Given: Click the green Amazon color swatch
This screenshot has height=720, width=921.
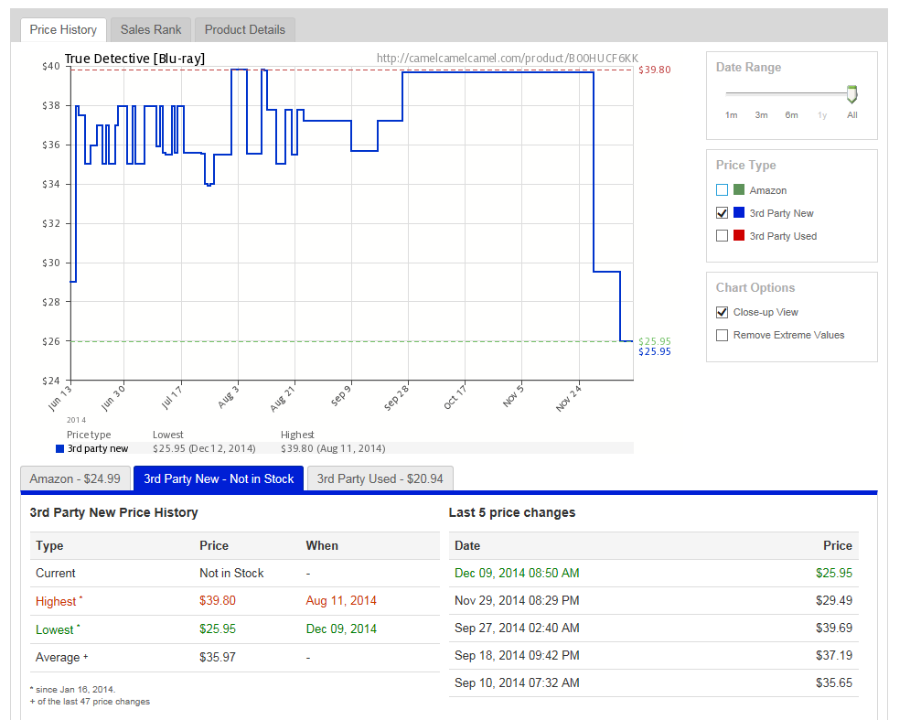Looking at the screenshot, I should click(x=739, y=190).
